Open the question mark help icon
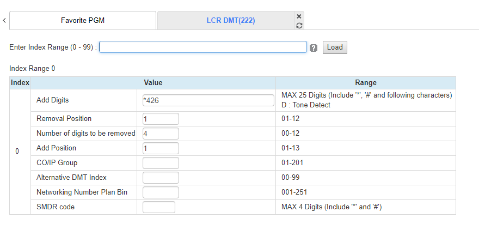The height and width of the screenshot is (242, 479). [314, 47]
